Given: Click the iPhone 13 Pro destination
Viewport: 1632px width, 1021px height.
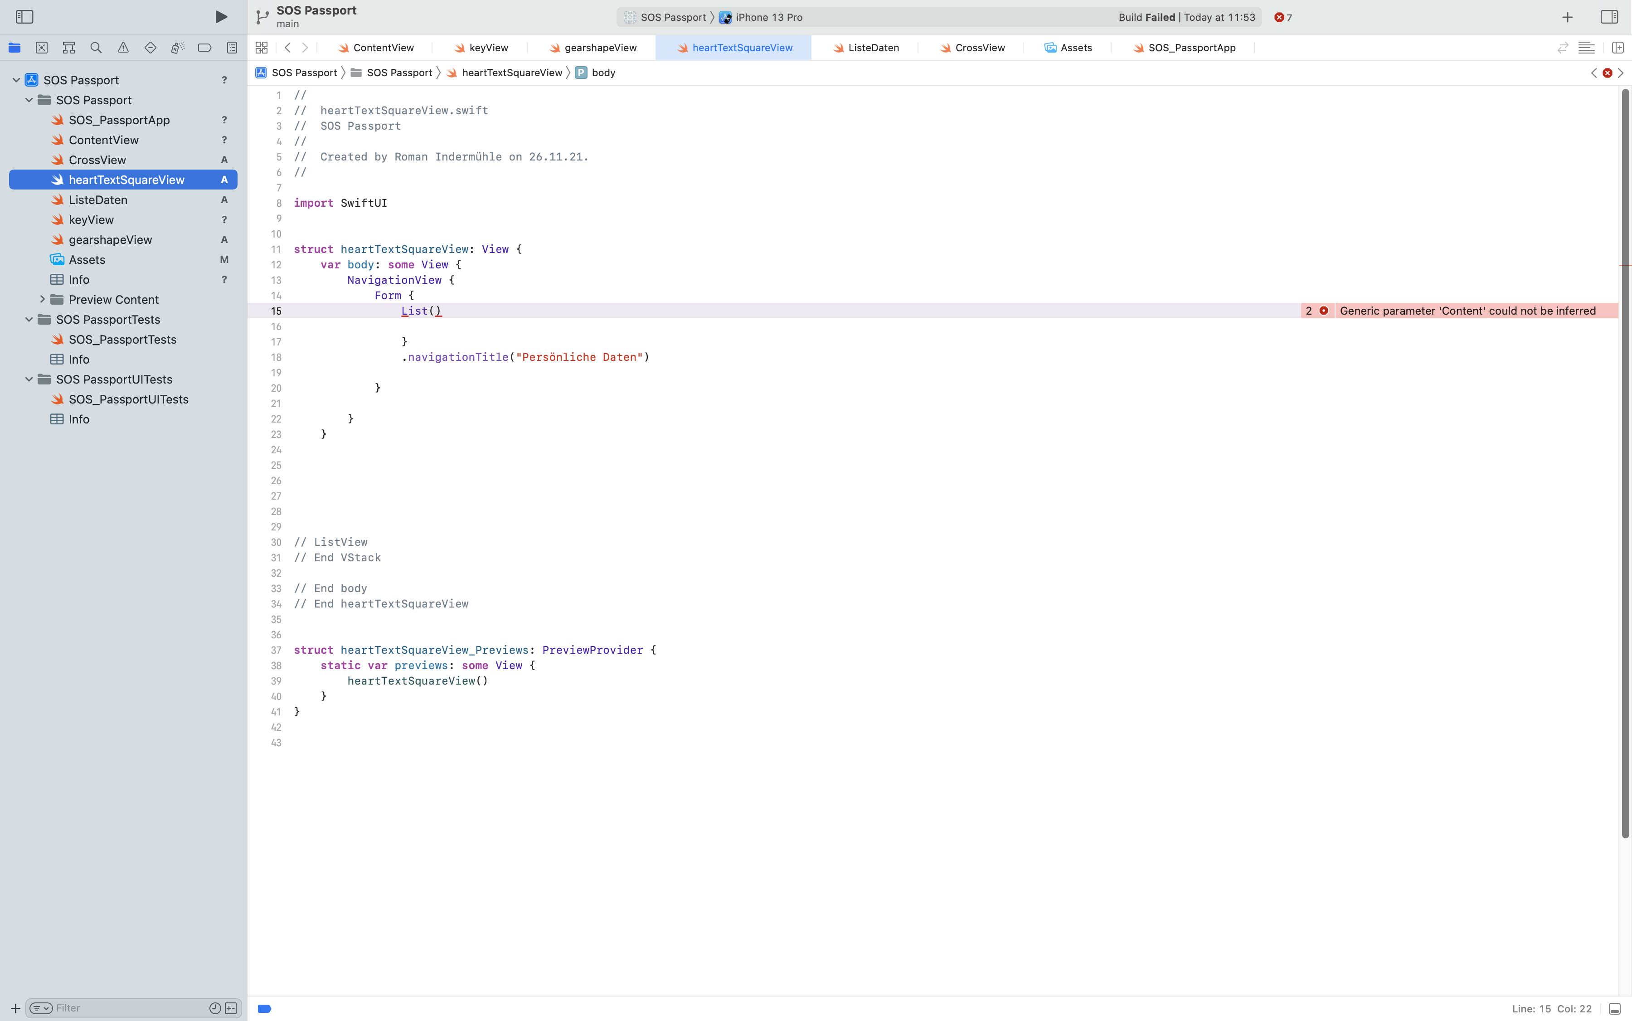Looking at the screenshot, I should tap(768, 18).
